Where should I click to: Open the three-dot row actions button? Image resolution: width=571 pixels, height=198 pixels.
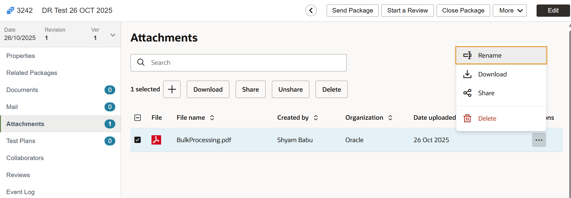pos(539,140)
